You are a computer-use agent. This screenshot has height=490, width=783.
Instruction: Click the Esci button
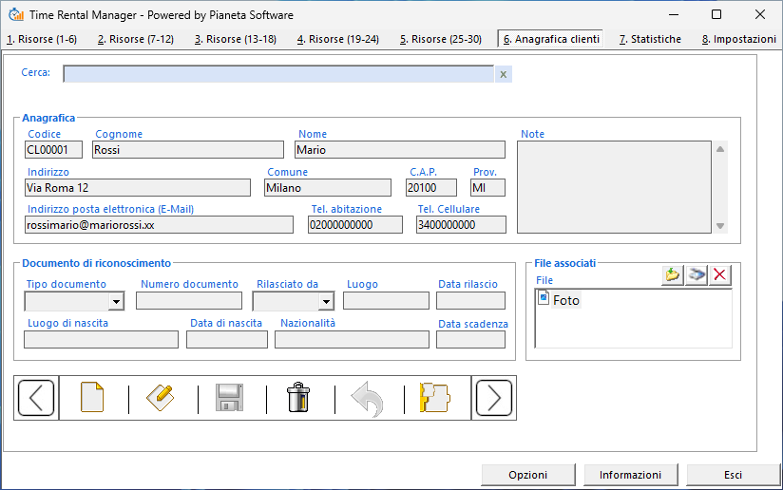[733, 475]
